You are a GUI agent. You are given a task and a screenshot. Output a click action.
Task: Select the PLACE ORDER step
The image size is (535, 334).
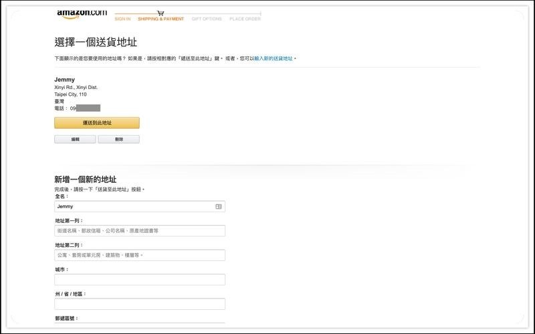(x=245, y=19)
